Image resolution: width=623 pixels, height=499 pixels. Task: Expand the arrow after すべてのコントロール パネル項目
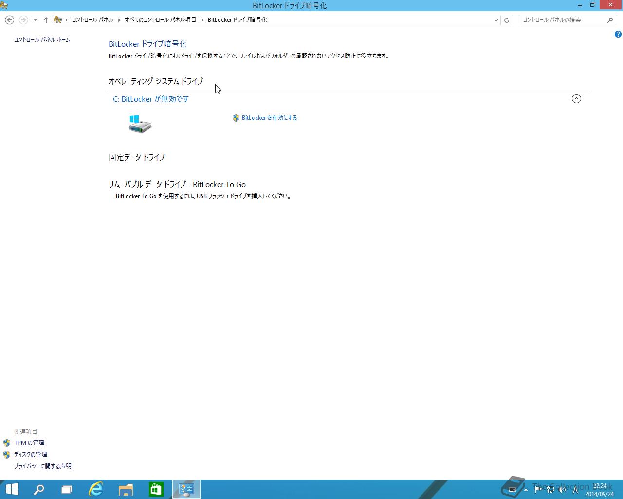pos(202,20)
